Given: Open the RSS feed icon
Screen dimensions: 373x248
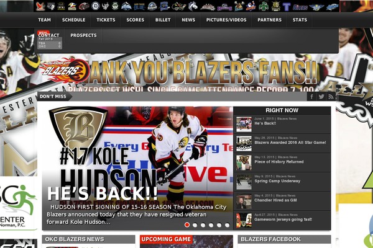Looking at the screenshot, I should pyautogui.click(x=331, y=97).
